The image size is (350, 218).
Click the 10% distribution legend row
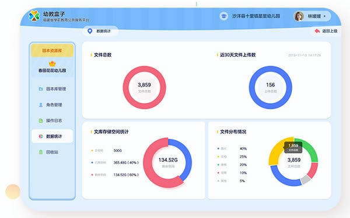pos(232,172)
